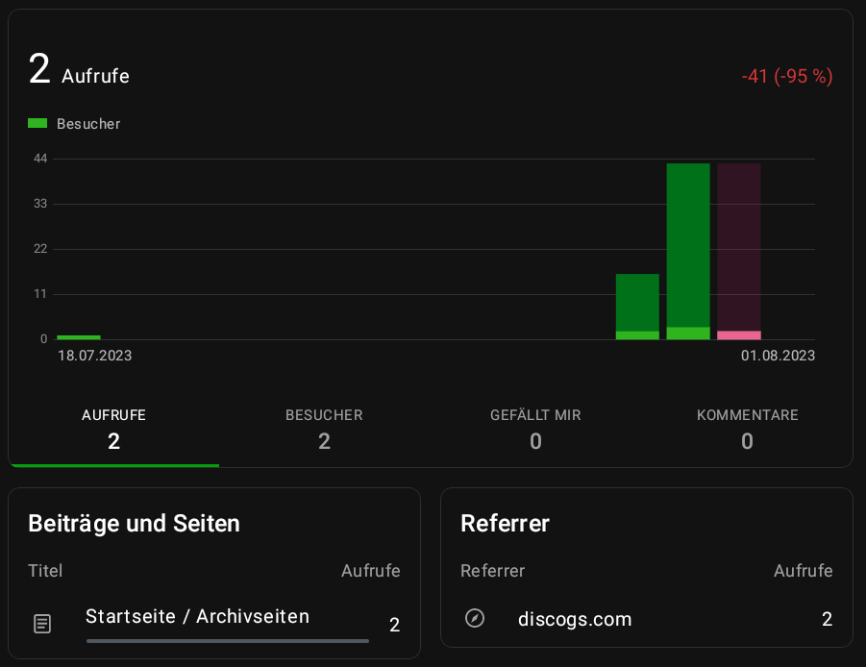866x667 pixels.
Task: Switch to the Aufrufe stats tab
Action: [x=113, y=429]
